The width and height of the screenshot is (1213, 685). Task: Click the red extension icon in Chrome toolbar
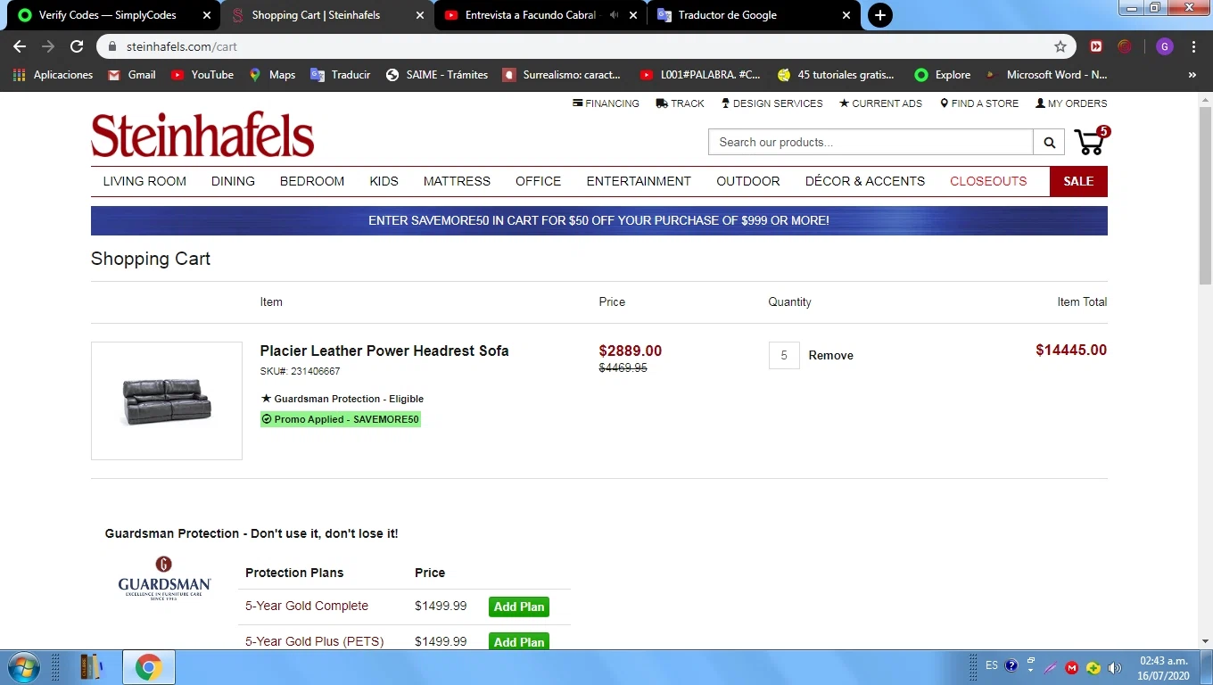coord(1096,46)
